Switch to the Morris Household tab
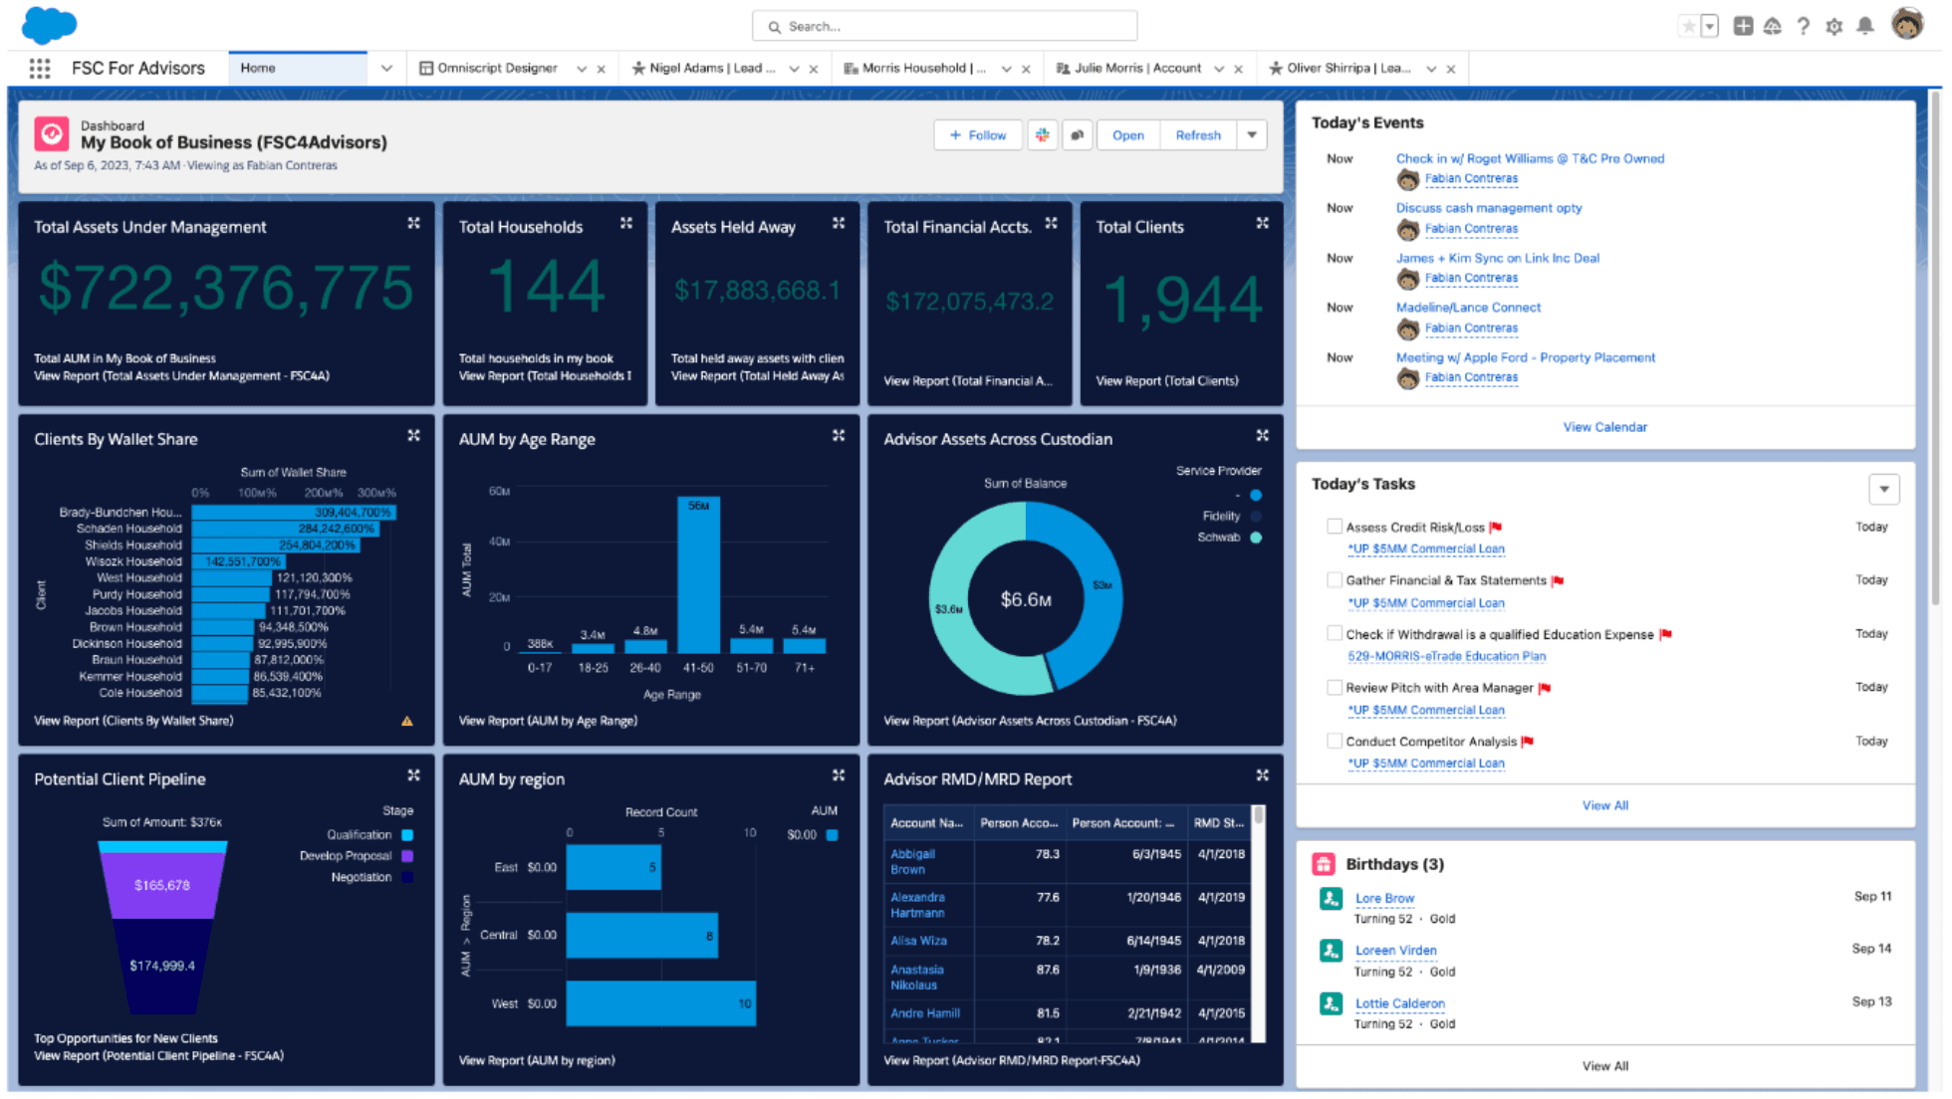This screenshot has height=1099, width=1952. coord(915,69)
